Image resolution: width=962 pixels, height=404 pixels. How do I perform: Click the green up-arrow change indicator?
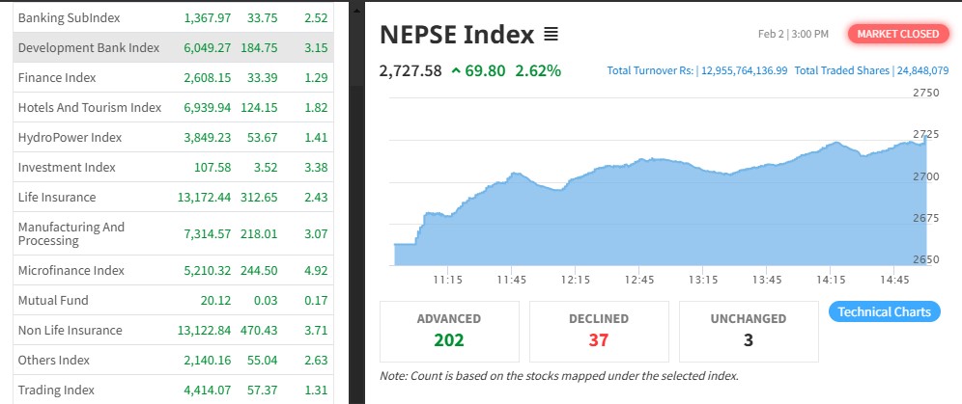(x=456, y=71)
